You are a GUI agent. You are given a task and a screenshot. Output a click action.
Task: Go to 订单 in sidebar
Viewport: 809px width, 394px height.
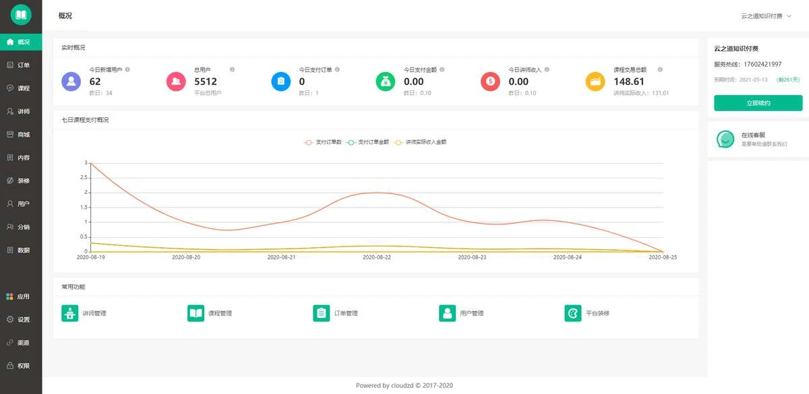pos(21,65)
